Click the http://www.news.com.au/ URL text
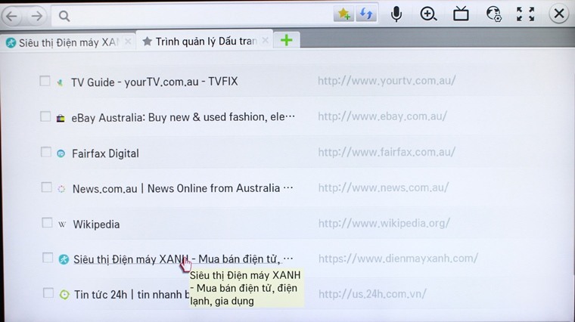 [x=384, y=187]
